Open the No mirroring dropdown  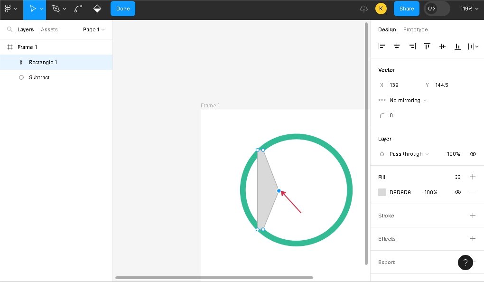click(408, 100)
